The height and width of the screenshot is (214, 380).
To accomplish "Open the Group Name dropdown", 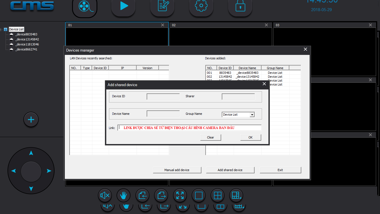I will click(252, 115).
